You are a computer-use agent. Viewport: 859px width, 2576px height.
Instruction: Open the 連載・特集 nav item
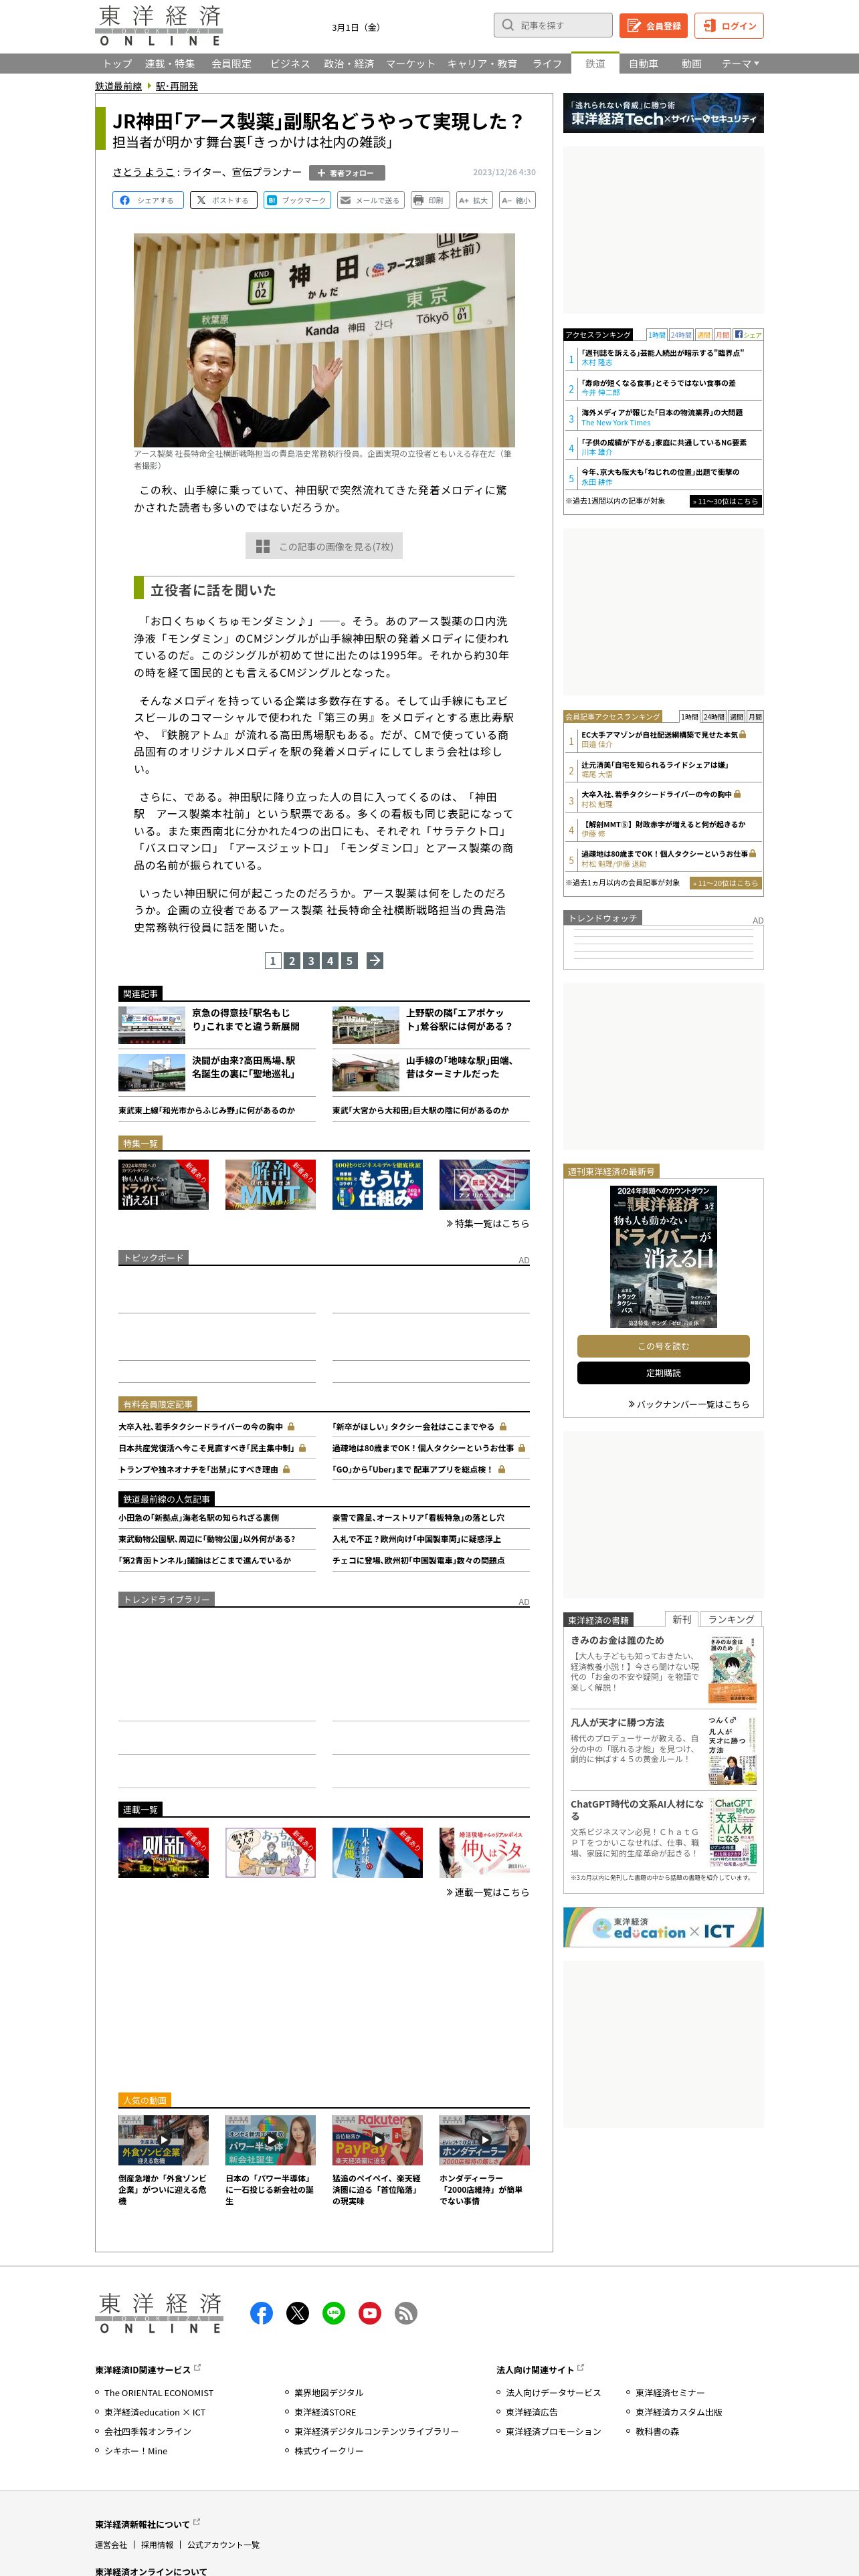pos(170,64)
